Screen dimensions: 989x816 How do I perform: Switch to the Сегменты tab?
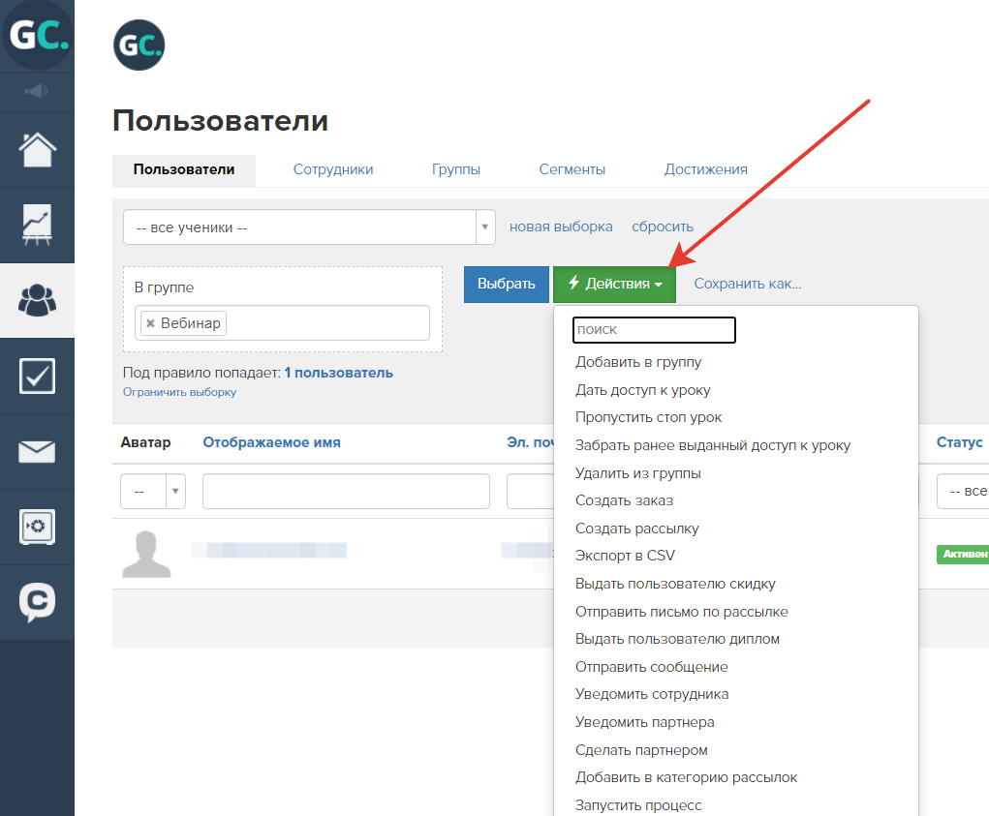(x=572, y=169)
